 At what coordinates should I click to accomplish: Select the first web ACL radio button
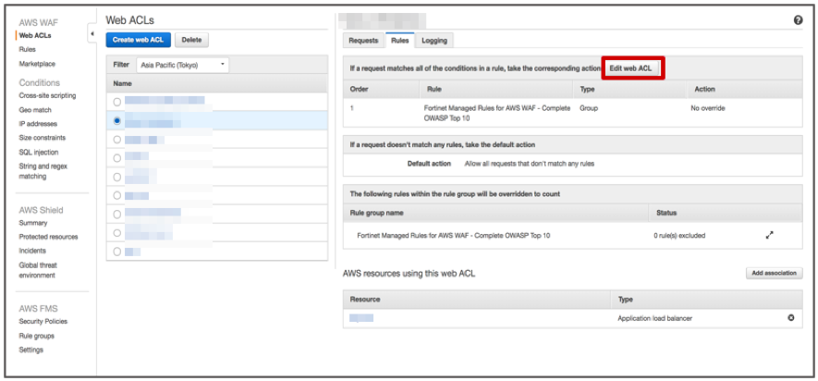(116, 102)
